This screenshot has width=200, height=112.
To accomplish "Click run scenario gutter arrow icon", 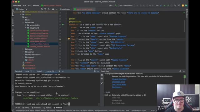I will click(63, 25).
